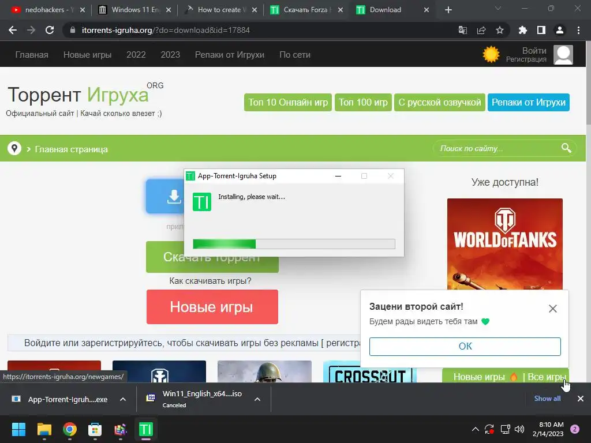Toggle the sun theme icon on site header
Viewport: 591px width, 443px height.
(x=491, y=55)
